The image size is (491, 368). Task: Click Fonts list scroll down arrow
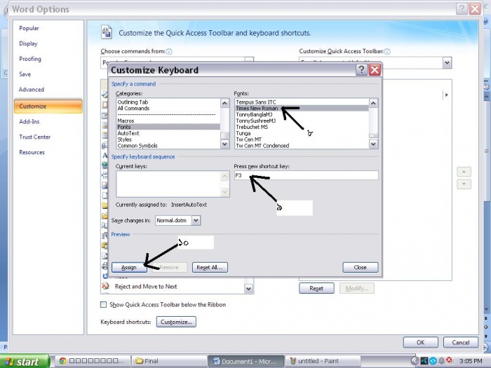point(373,144)
